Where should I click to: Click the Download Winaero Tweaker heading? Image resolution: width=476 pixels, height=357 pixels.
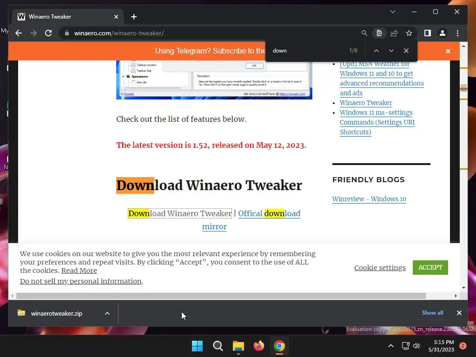pyautogui.click(x=209, y=185)
